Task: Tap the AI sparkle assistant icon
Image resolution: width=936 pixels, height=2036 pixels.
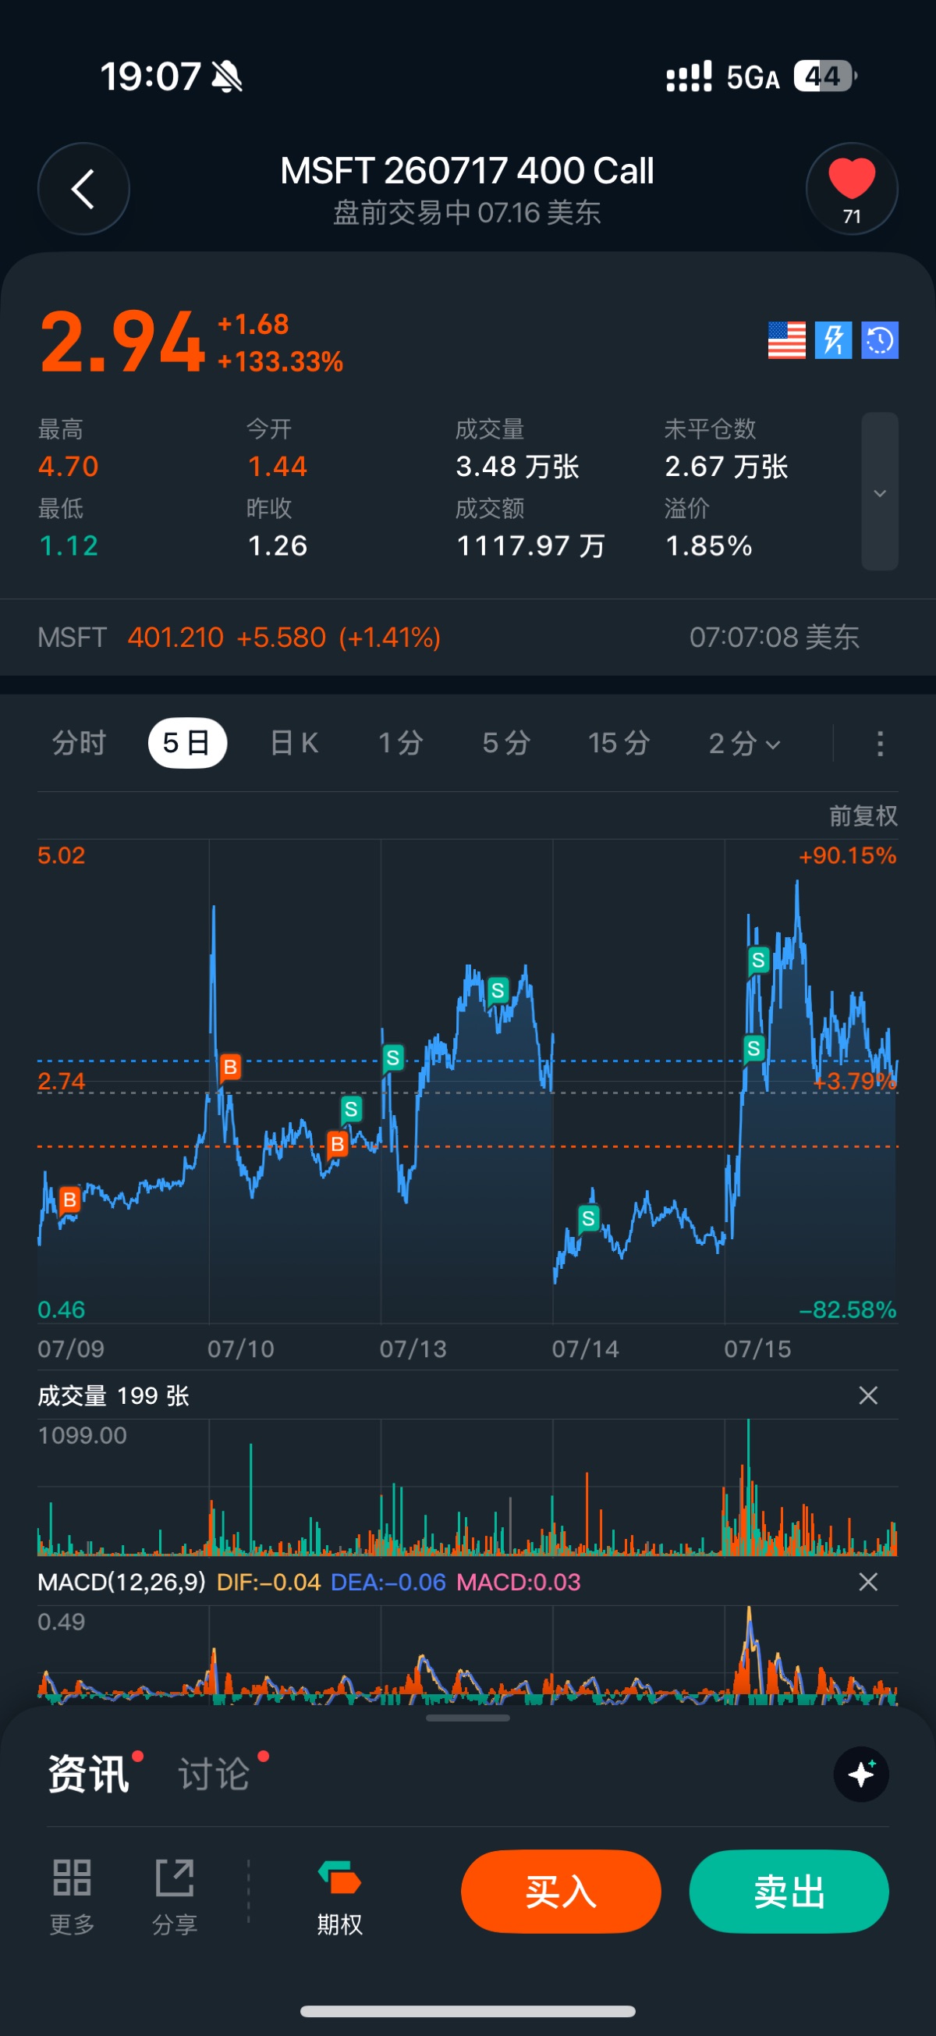Action: click(861, 1775)
